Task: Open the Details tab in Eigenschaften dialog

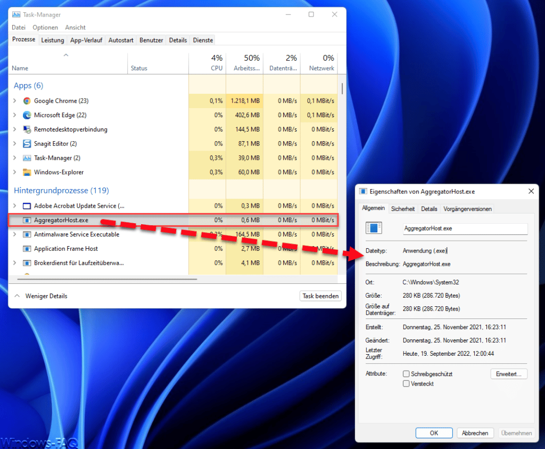Action: [429, 209]
